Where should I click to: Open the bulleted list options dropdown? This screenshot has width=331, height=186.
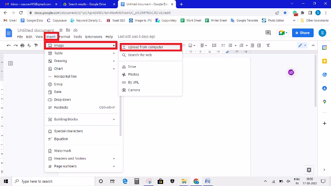coord(235,45)
